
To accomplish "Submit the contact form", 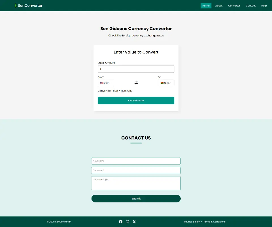I will point(136,199).
